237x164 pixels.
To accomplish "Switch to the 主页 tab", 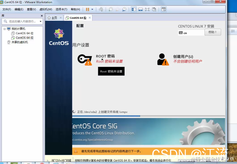I will point(54,18).
